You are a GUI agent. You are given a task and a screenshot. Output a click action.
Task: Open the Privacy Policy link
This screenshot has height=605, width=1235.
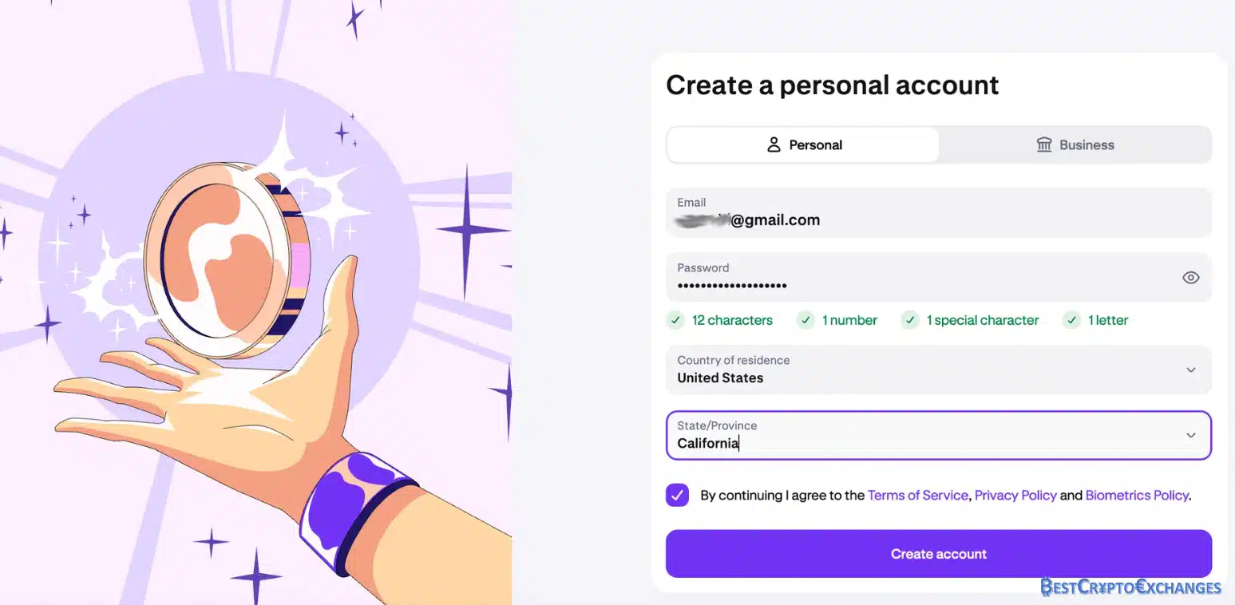(x=1015, y=495)
